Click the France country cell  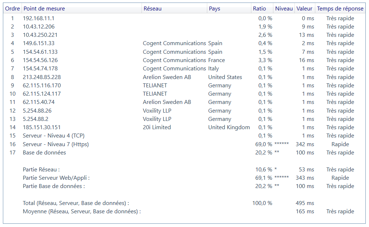(x=216, y=60)
